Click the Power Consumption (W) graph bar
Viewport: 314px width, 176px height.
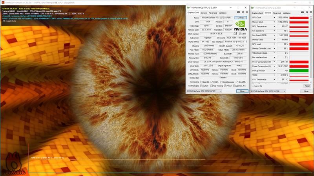pos(299,62)
